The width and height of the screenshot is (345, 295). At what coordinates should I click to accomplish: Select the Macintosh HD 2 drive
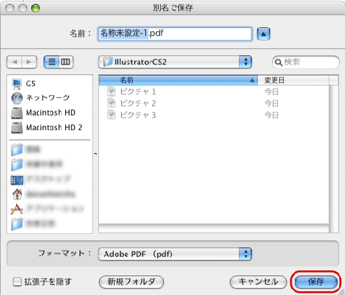[x=47, y=128]
